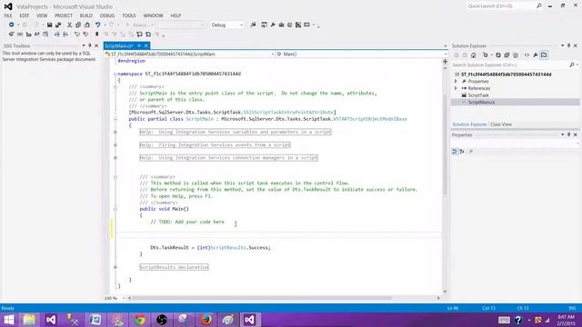582x327 pixels.
Task: Expand the Properties node in Solution Explorer
Action: tap(457, 81)
